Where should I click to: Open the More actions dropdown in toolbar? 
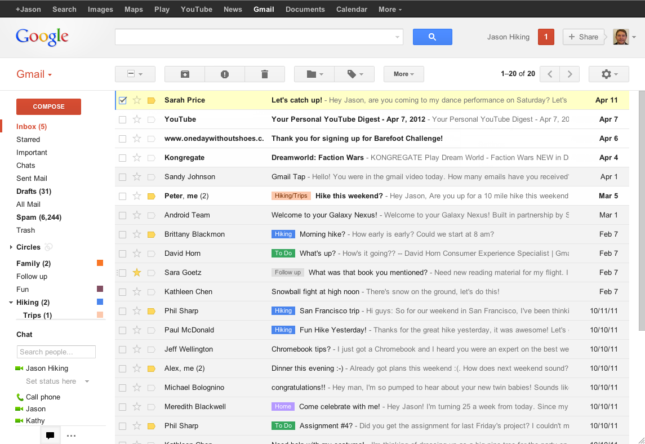click(x=403, y=74)
